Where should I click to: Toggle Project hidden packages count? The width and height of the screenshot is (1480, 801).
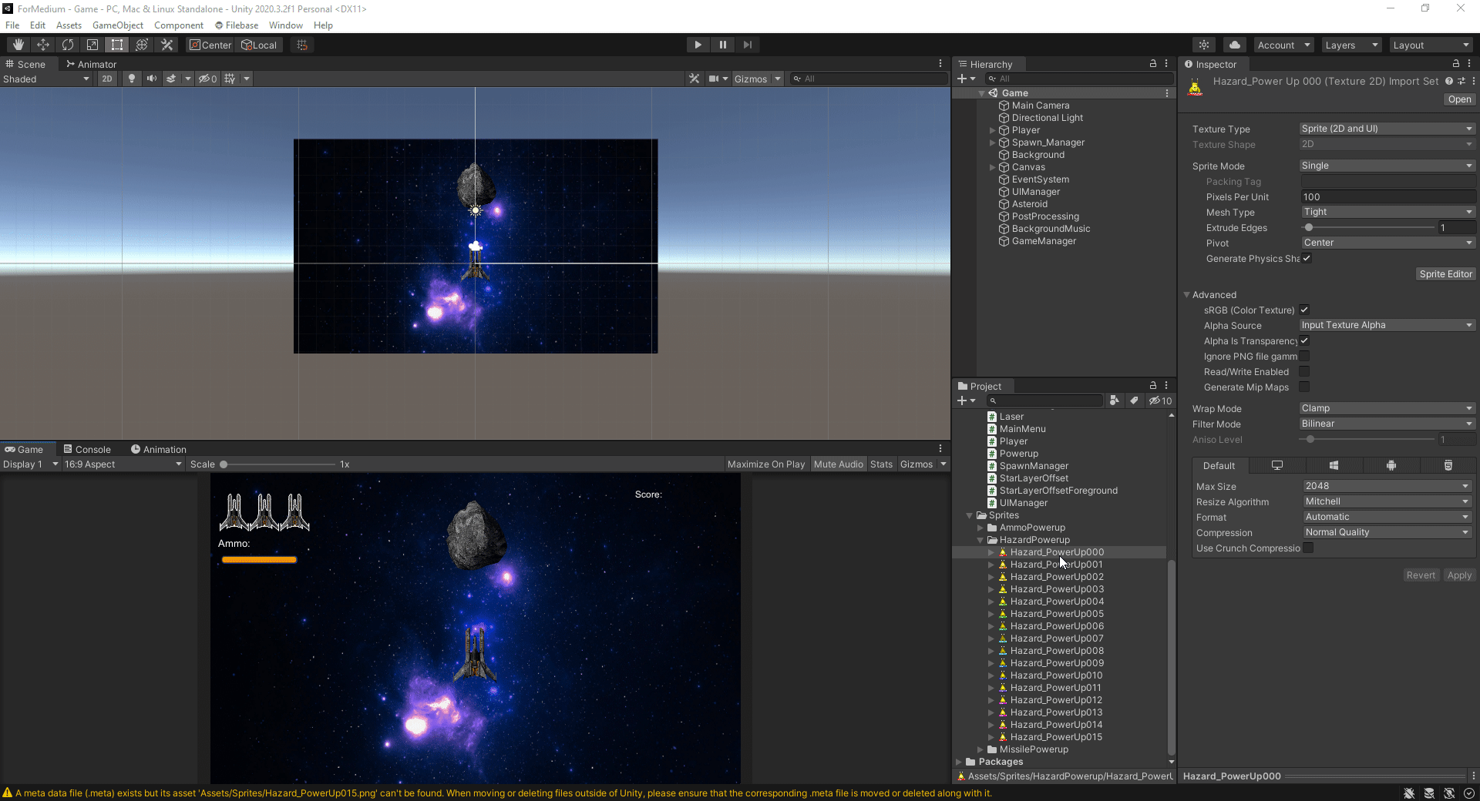(x=1160, y=400)
